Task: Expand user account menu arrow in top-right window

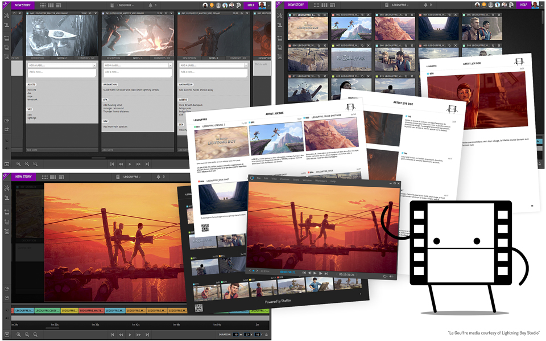Action: [542, 5]
